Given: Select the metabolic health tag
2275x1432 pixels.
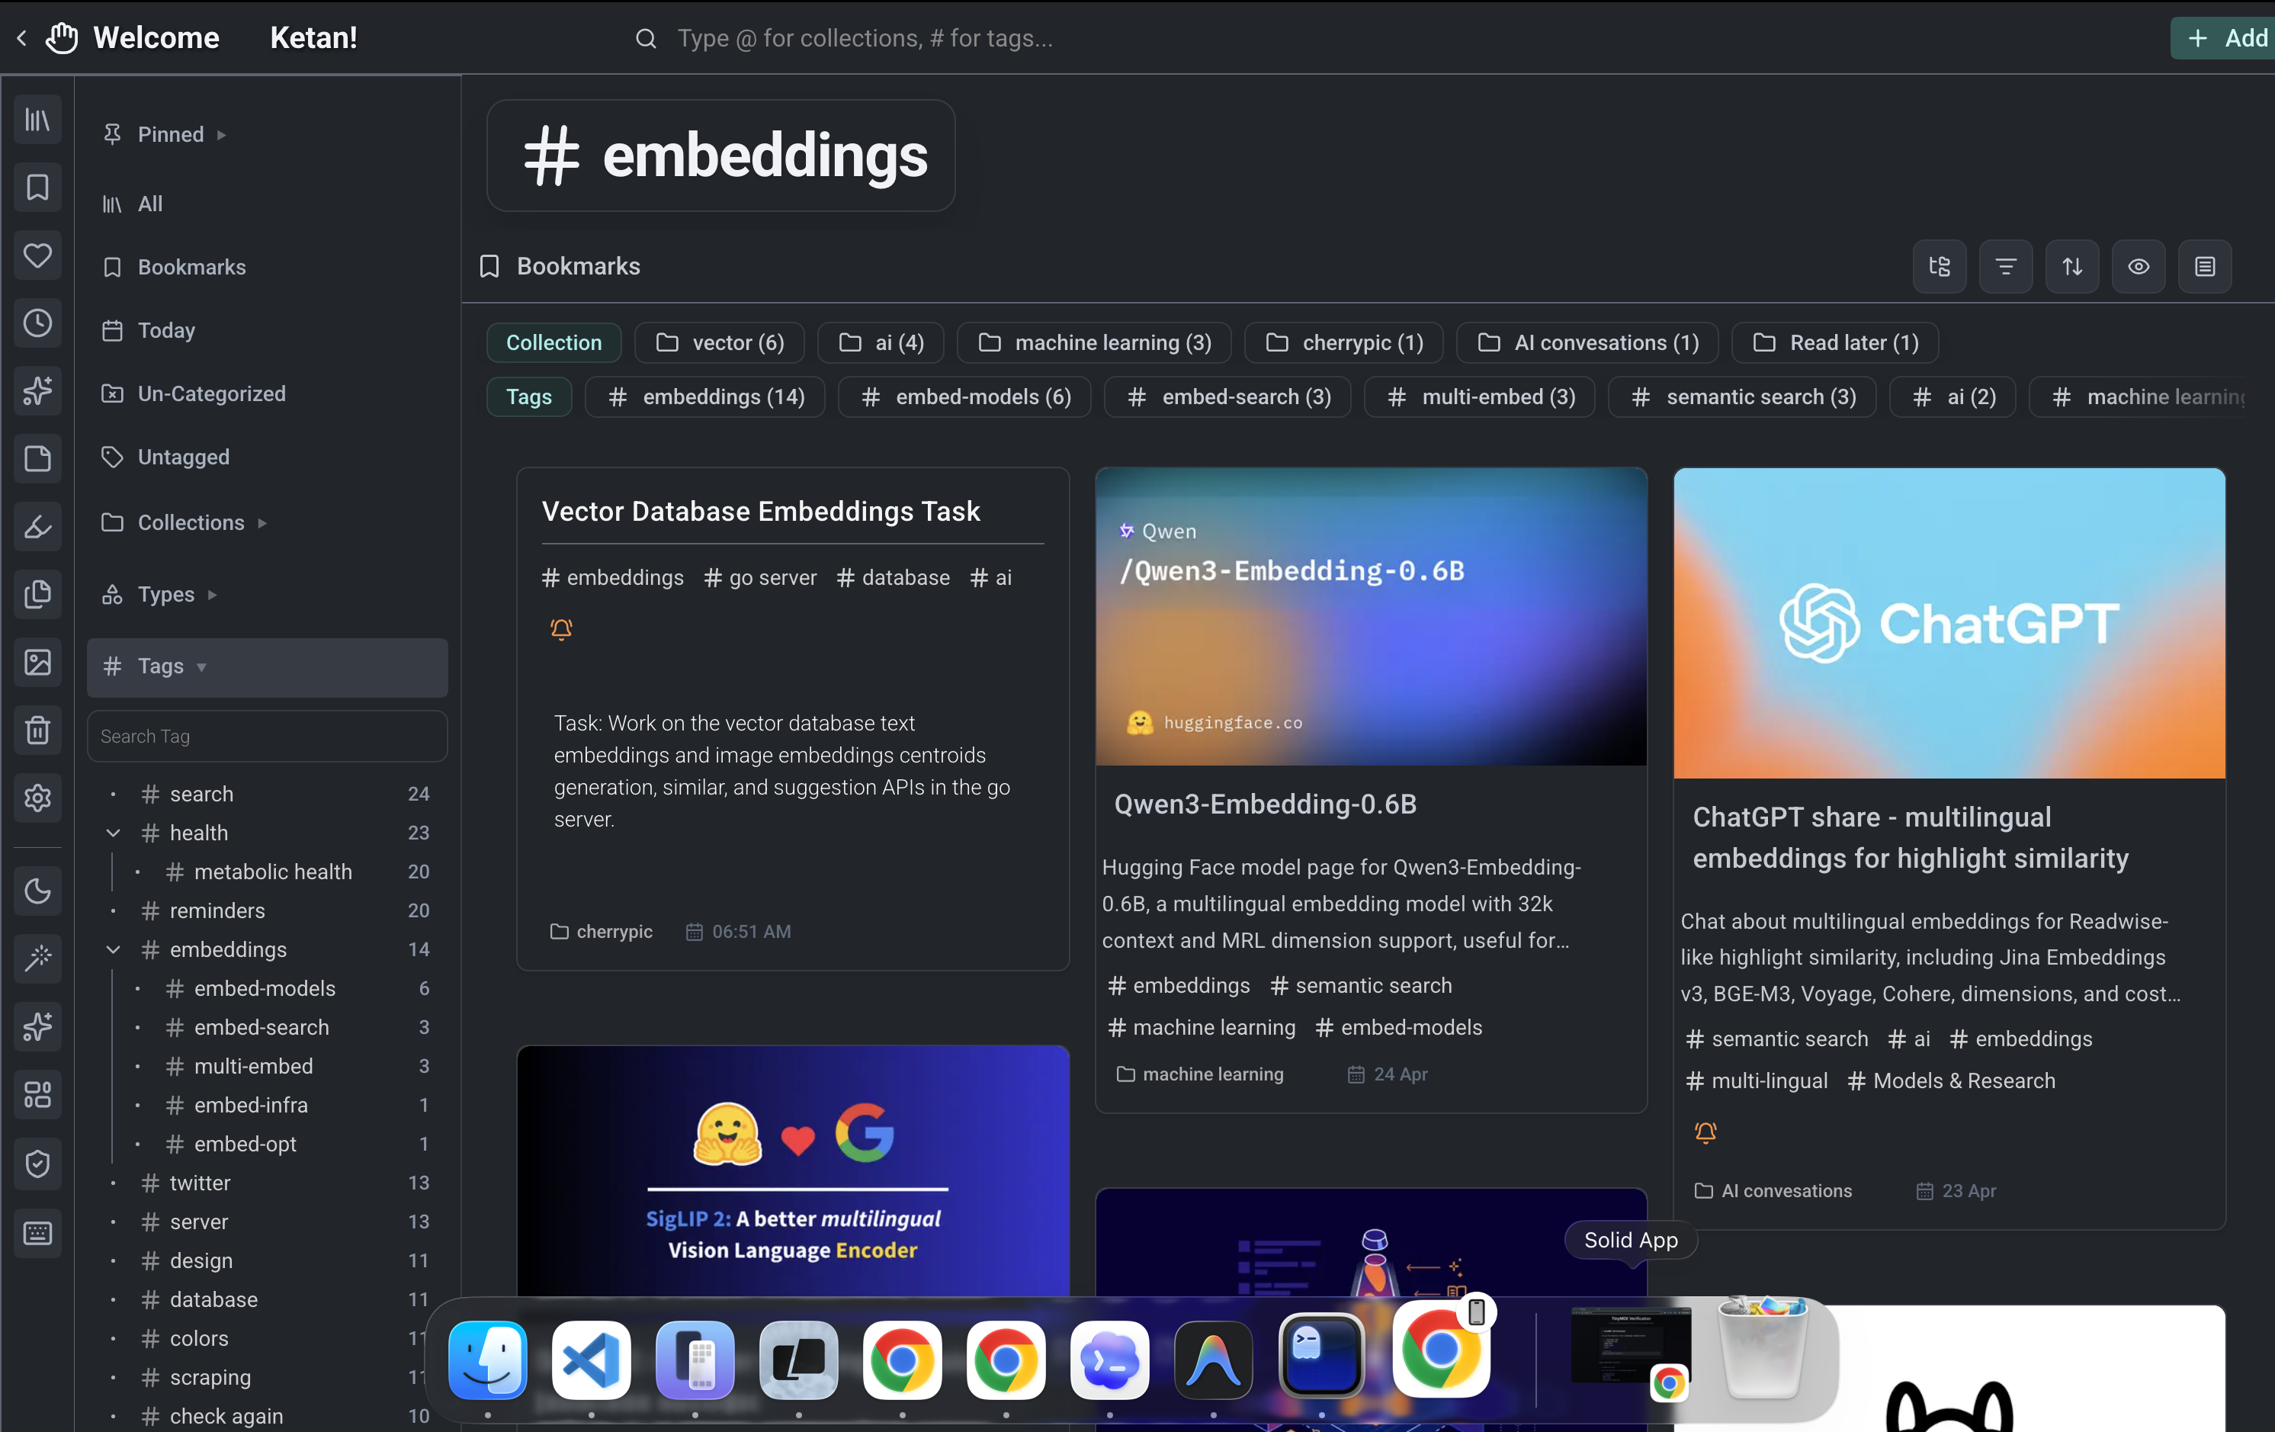Looking at the screenshot, I should (x=273, y=872).
